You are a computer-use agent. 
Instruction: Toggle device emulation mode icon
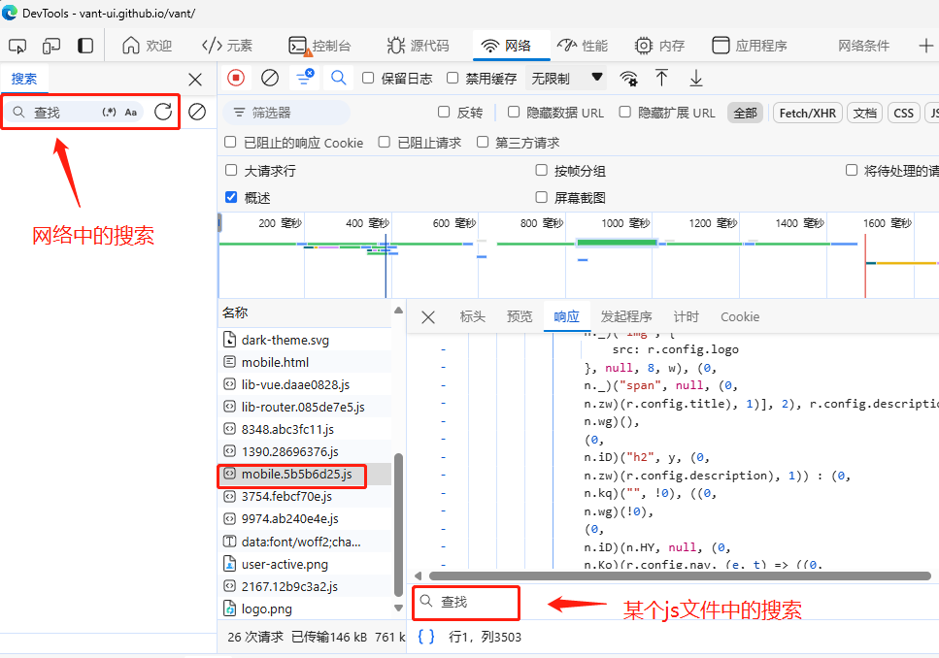click(50, 45)
